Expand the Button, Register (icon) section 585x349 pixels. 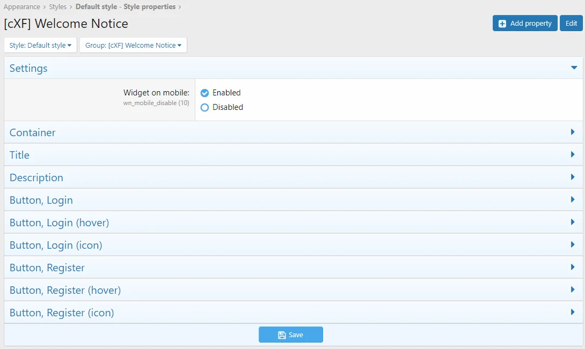[62, 313]
